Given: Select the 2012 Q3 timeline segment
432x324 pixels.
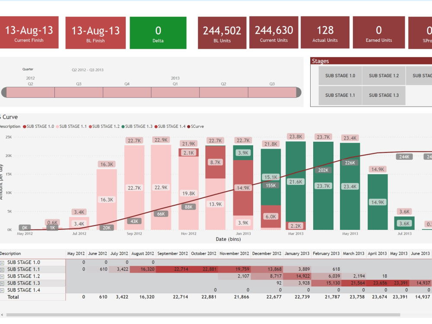Looking at the screenshot, I should (79, 92).
